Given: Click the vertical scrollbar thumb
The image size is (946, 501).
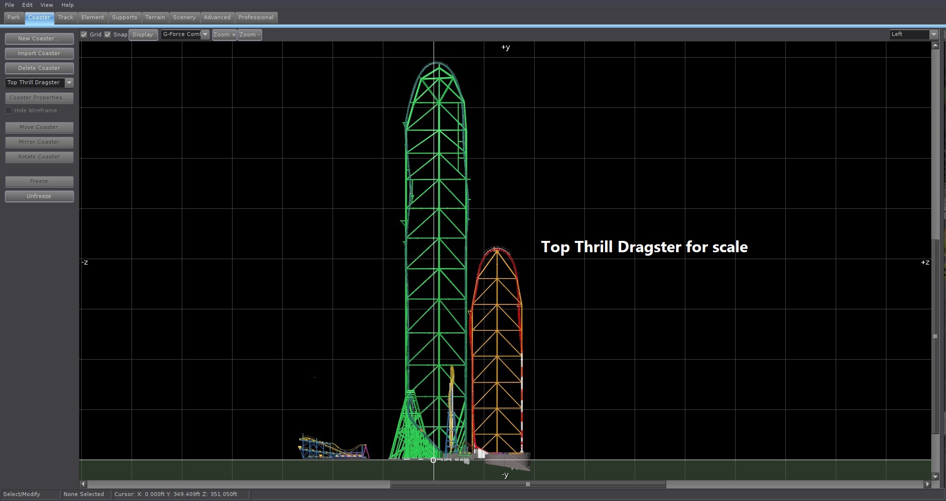Looking at the screenshot, I should (x=935, y=336).
